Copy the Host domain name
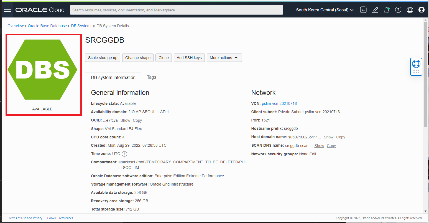Viewport: 429px width, 223px height. [x=341, y=137]
